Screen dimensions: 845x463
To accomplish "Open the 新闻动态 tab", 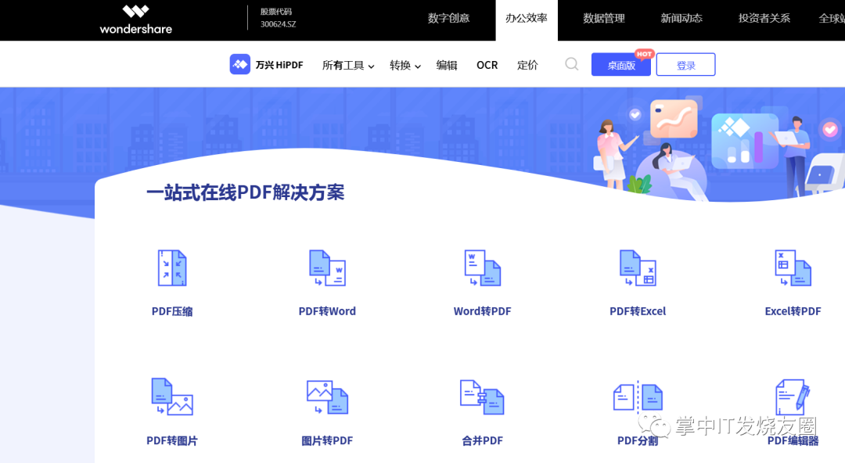I will [x=681, y=18].
